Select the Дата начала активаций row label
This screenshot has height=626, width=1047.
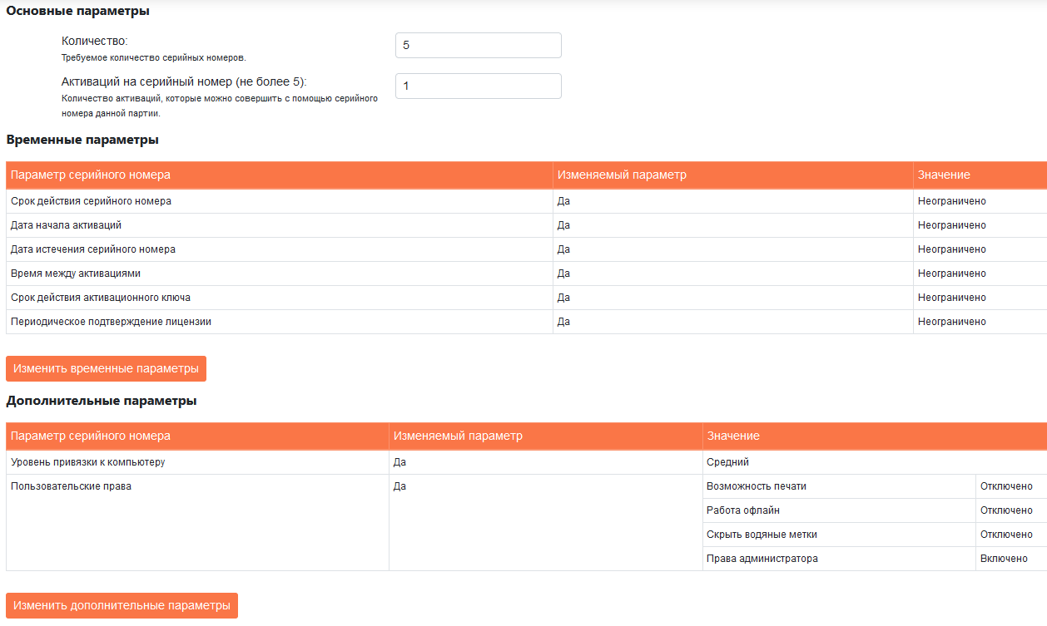pos(66,225)
